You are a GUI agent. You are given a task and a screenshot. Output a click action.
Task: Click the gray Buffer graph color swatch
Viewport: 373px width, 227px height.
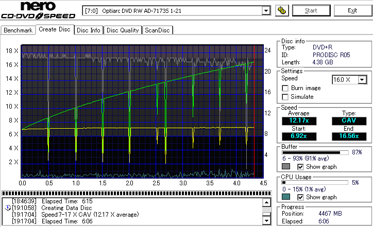(x=286, y=167)
